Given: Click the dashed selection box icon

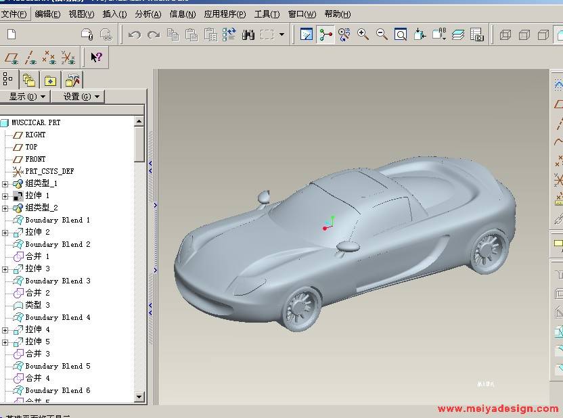Looking at the screenshot, I should [x=267, y=34].
